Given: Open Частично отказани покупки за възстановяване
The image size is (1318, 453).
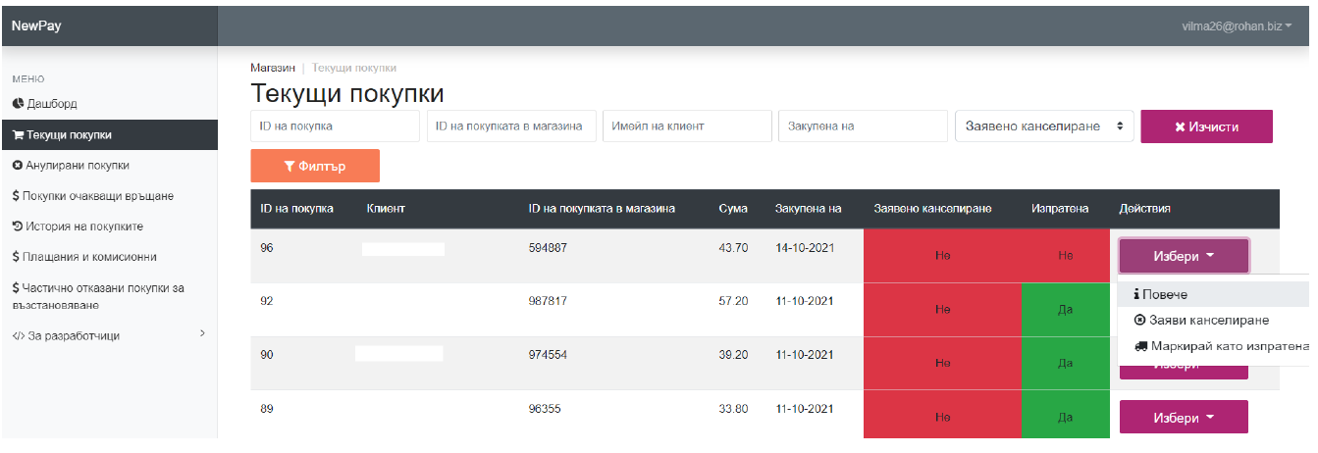Looking at the screenshot, I should click(98, 296).
